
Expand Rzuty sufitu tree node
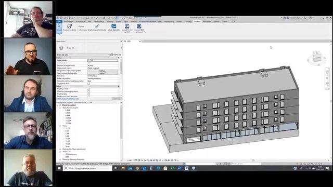coord(60,149)
